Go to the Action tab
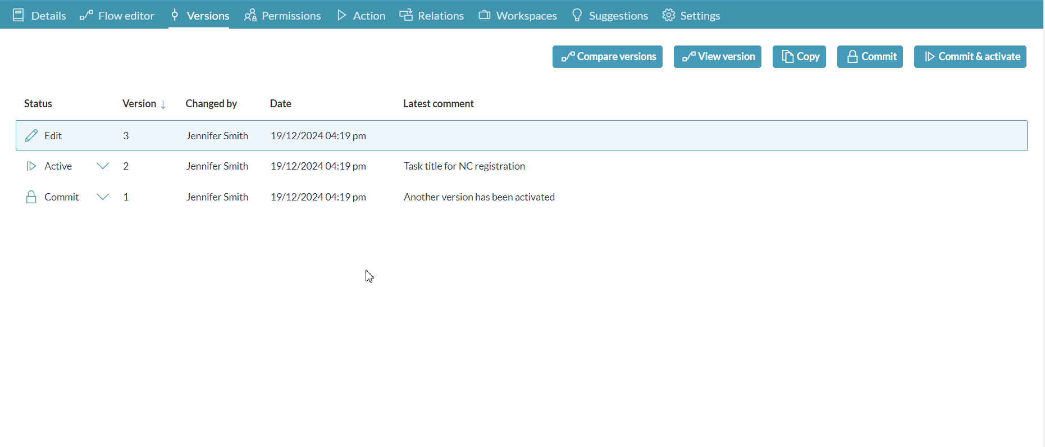The width and height of the screenshot is (1045, 447). coord(361,16)
